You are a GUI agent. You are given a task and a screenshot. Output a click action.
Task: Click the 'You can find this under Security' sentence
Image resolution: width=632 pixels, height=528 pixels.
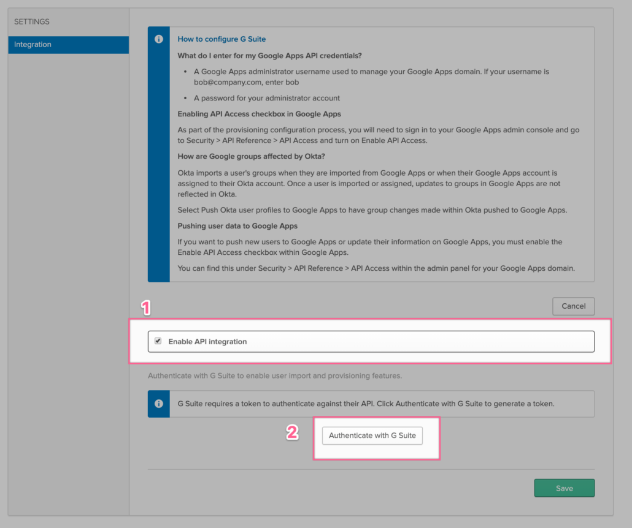[376, 268]
